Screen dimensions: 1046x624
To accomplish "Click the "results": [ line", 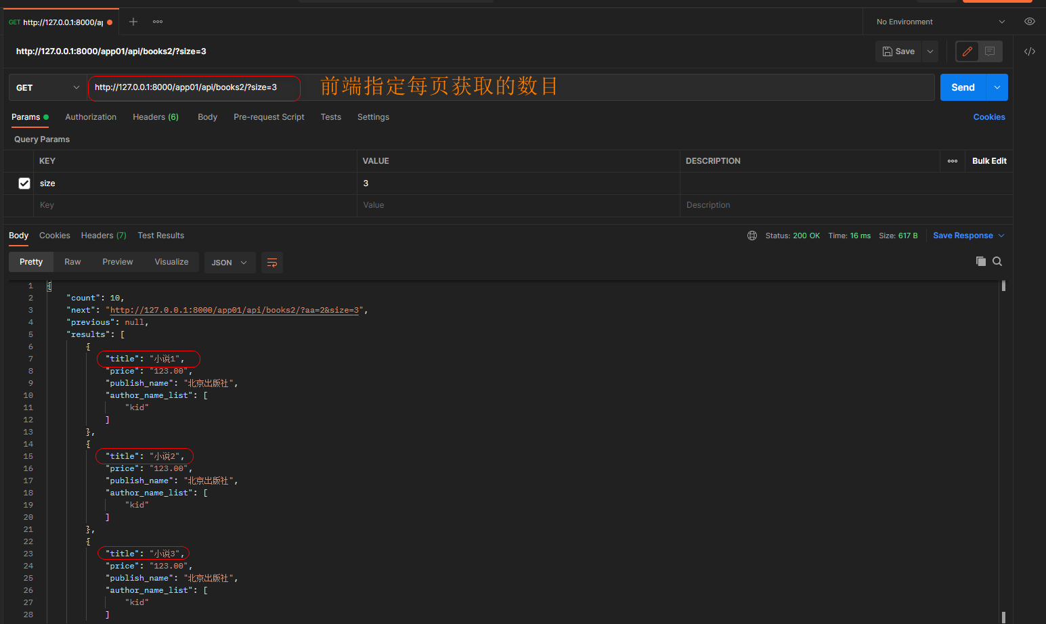I will point(95,334).
